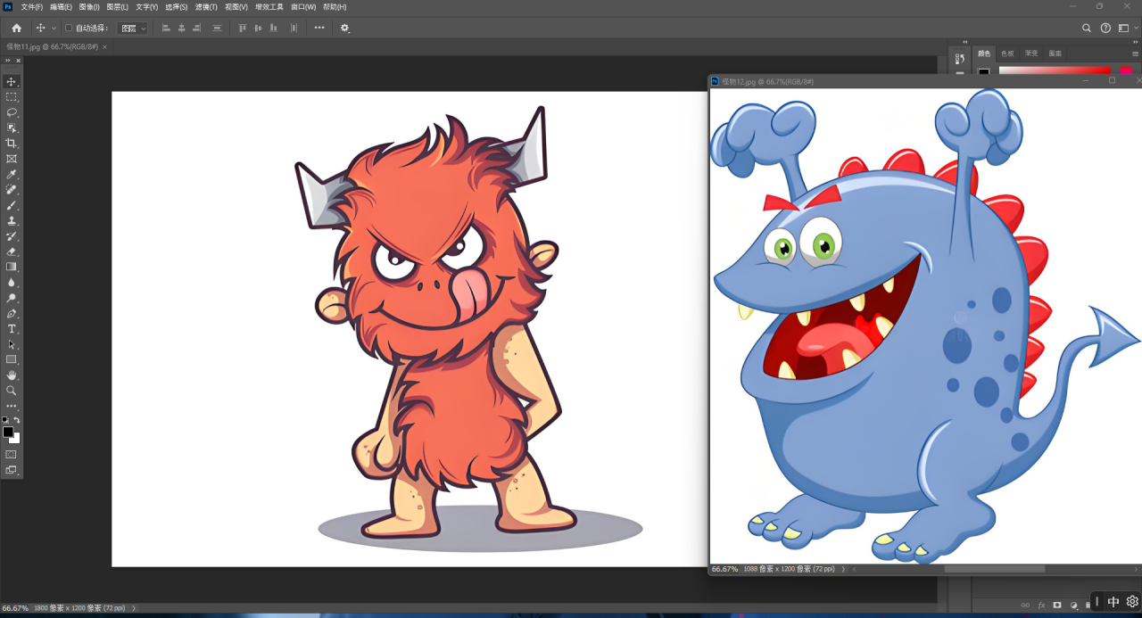This screenshot has height=618, width=1142.
Task: Activate the Hand tool
Action: [x=12, y=375]
